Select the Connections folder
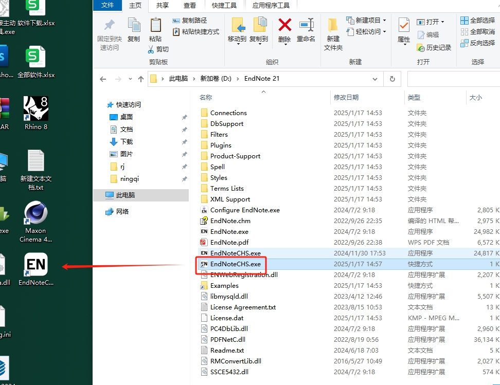This screenshot has width=500, height=385. click(x=224, y=113)
